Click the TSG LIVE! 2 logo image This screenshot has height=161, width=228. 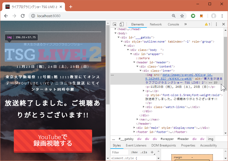pyautogui.click(x=53, y=52)
